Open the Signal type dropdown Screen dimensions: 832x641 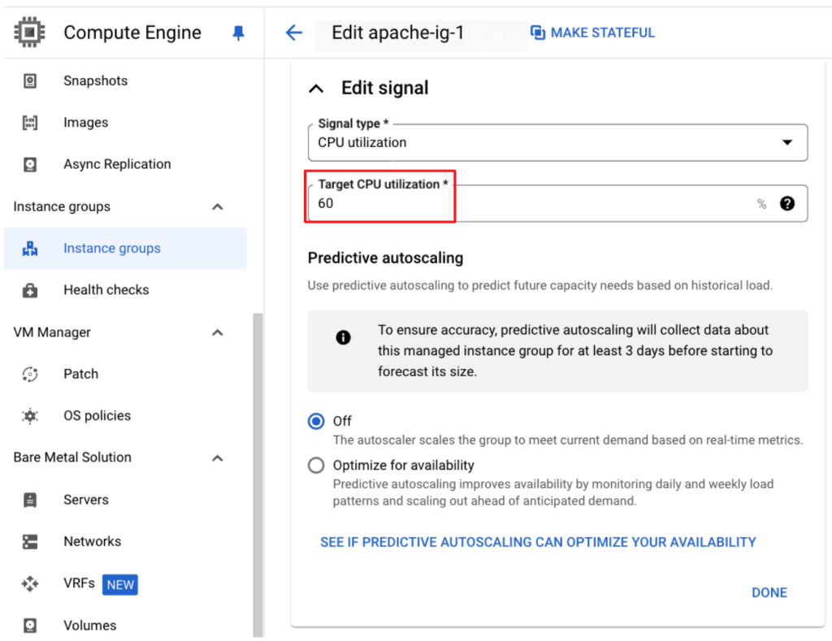pyautogui.click(x=557, y=143)
